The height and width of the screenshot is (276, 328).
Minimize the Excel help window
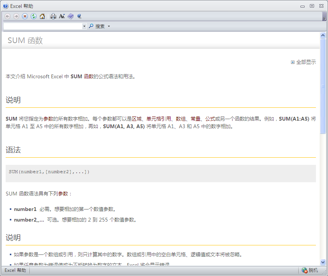[302, 6]
